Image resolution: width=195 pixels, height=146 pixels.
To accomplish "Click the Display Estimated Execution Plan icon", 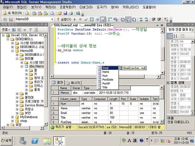I will (x=92, y=19).
